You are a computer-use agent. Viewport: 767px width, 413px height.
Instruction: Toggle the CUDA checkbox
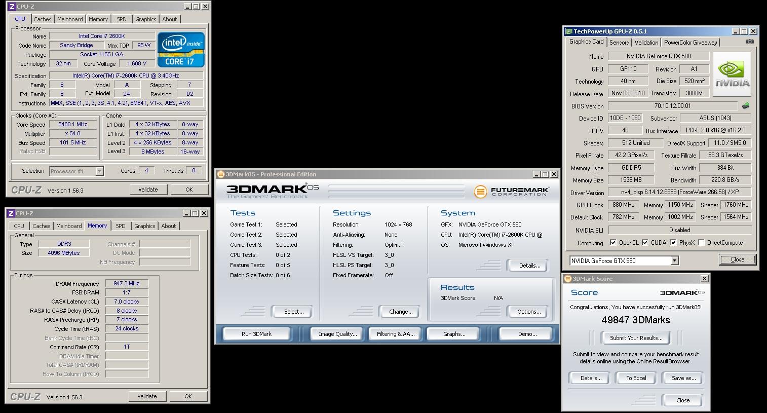point(645,243)
